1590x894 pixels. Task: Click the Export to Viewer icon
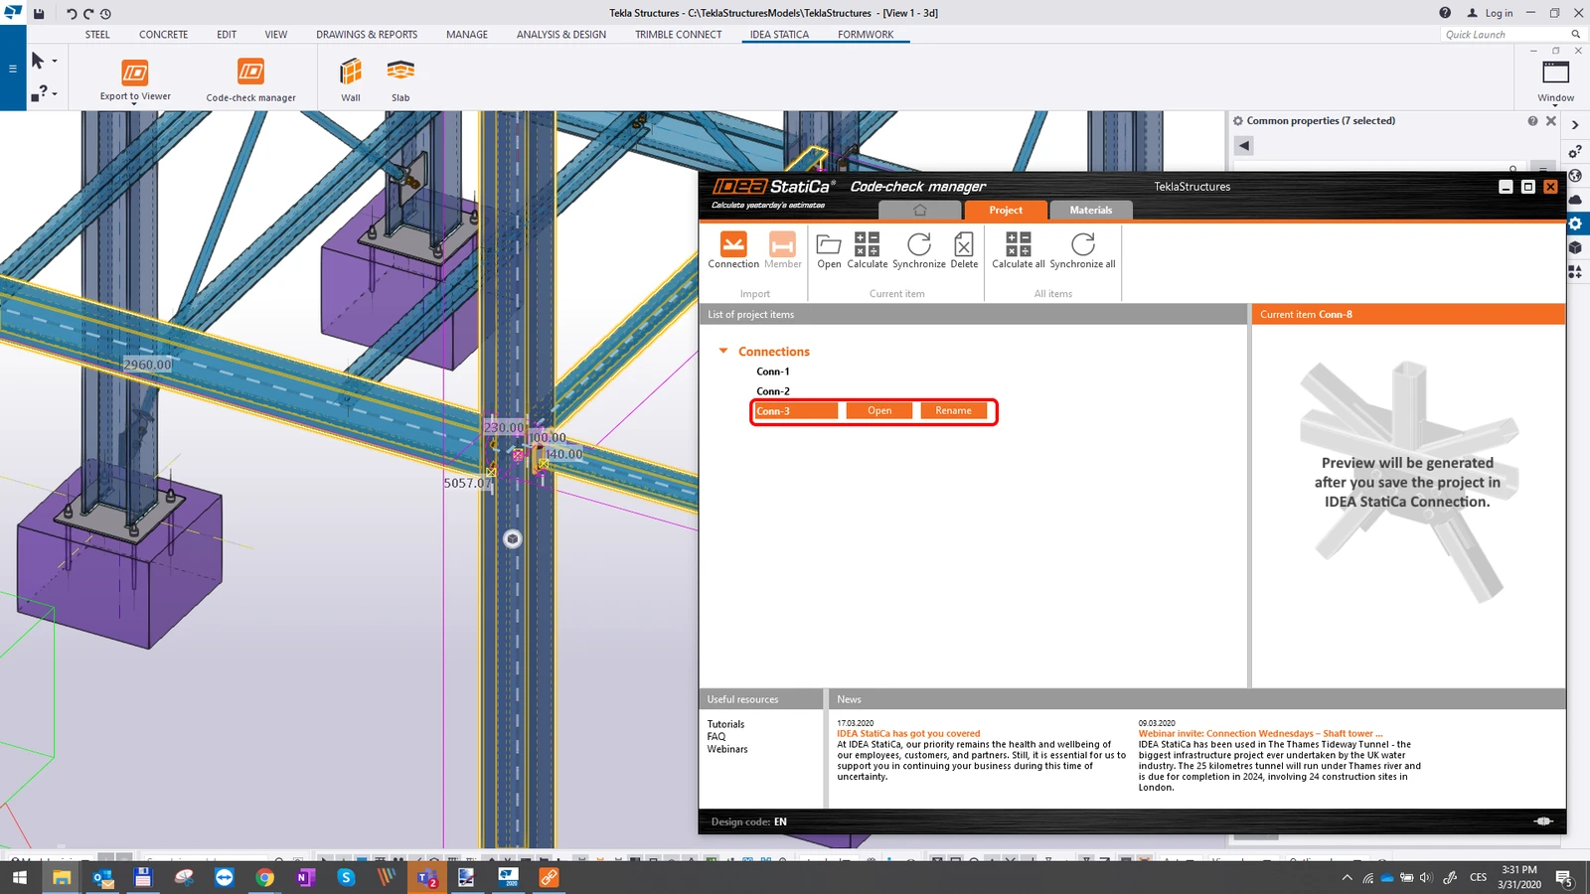click(135, 73)
